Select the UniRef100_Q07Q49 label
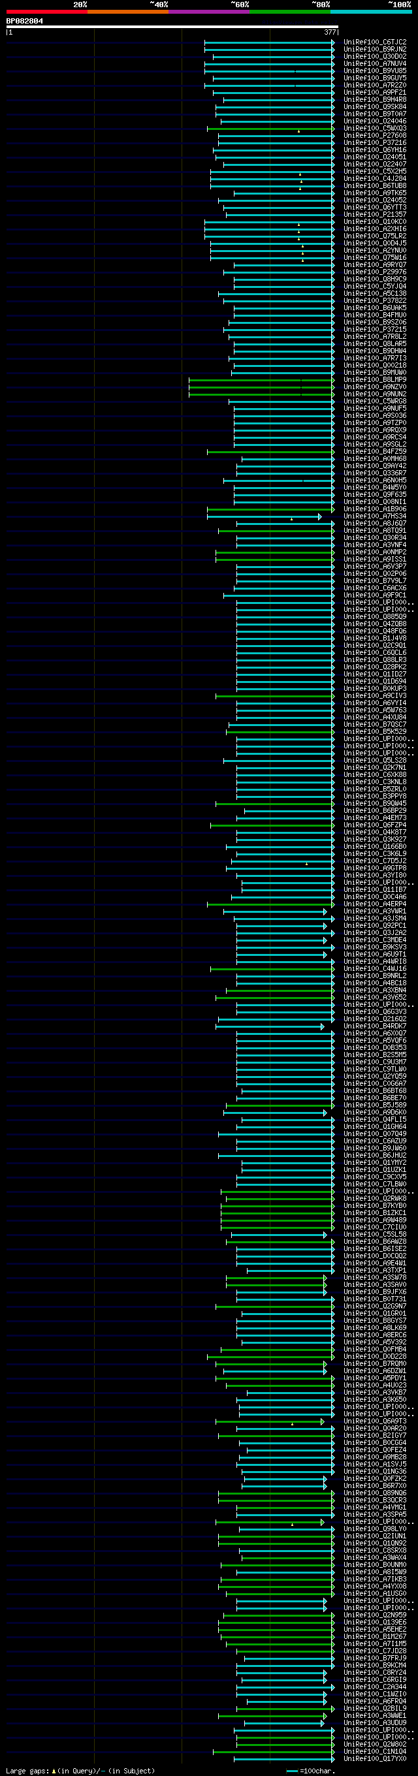Viewport: 418px width, 1776px height. coord(376,1134)
